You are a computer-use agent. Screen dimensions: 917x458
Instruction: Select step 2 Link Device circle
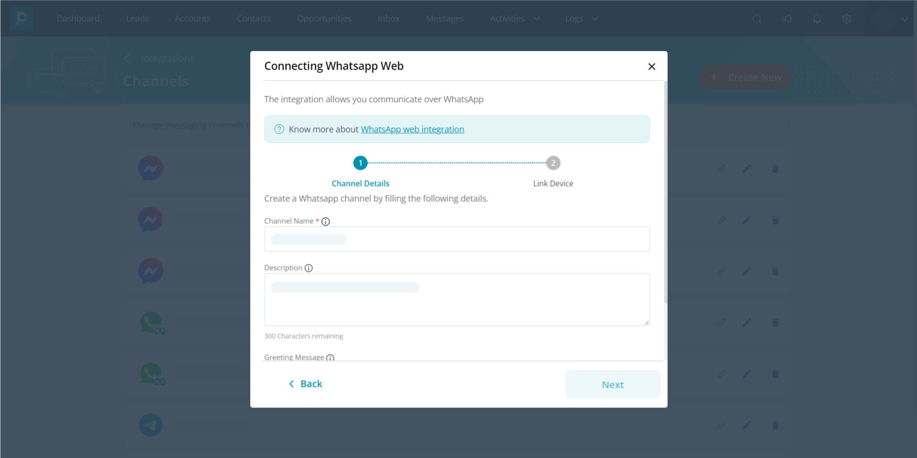553,163
